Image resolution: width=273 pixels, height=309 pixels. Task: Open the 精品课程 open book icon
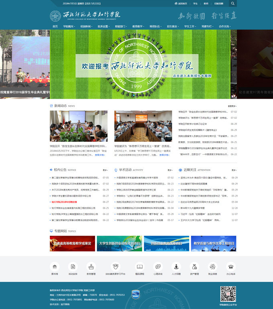pyautogui.click(x=140, y=266)
